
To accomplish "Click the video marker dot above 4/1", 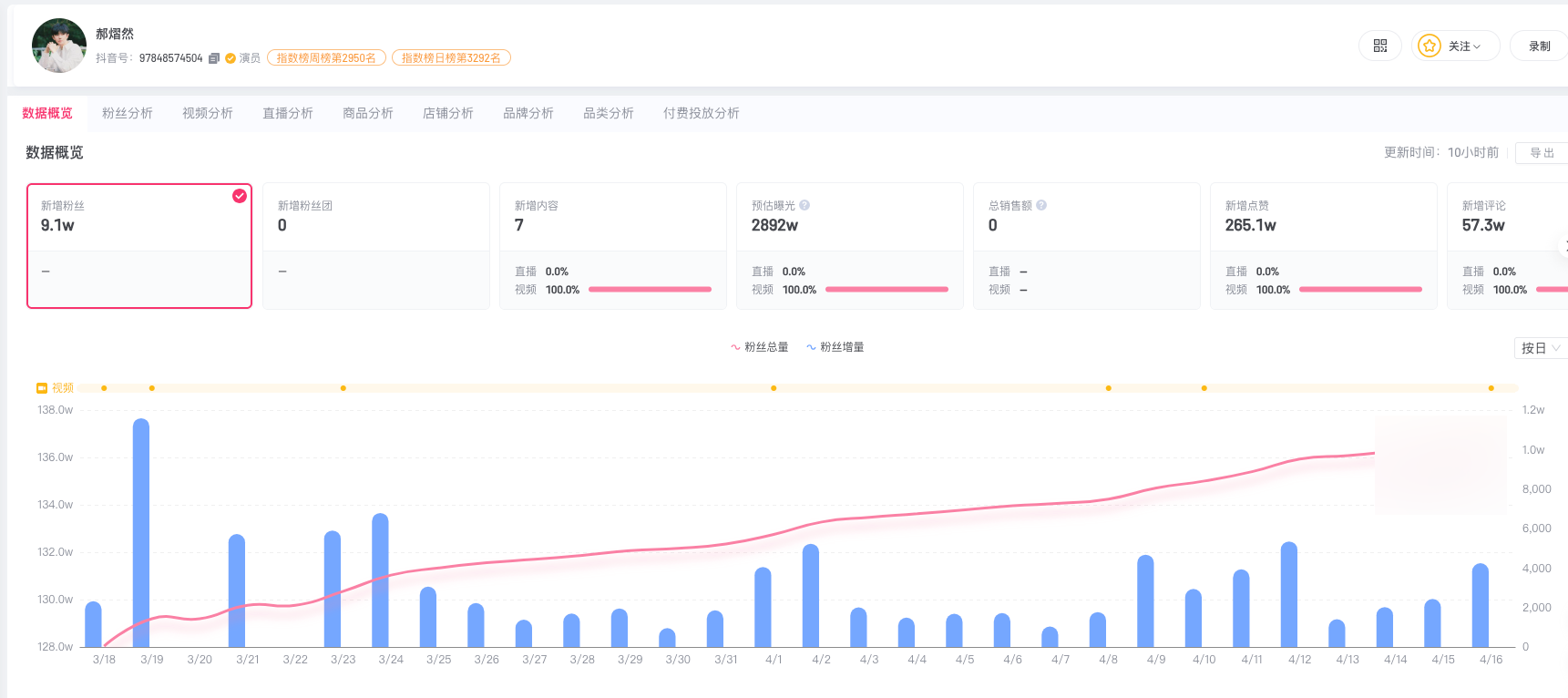I will (774, 388).
